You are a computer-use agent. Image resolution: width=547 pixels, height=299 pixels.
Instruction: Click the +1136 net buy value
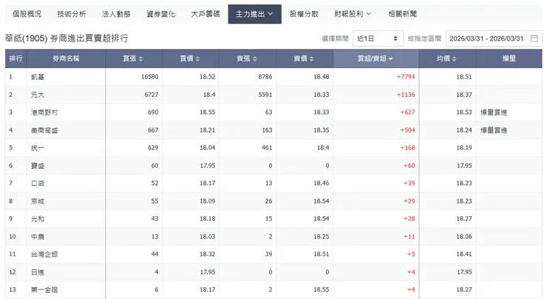click(x=406, y=94)
